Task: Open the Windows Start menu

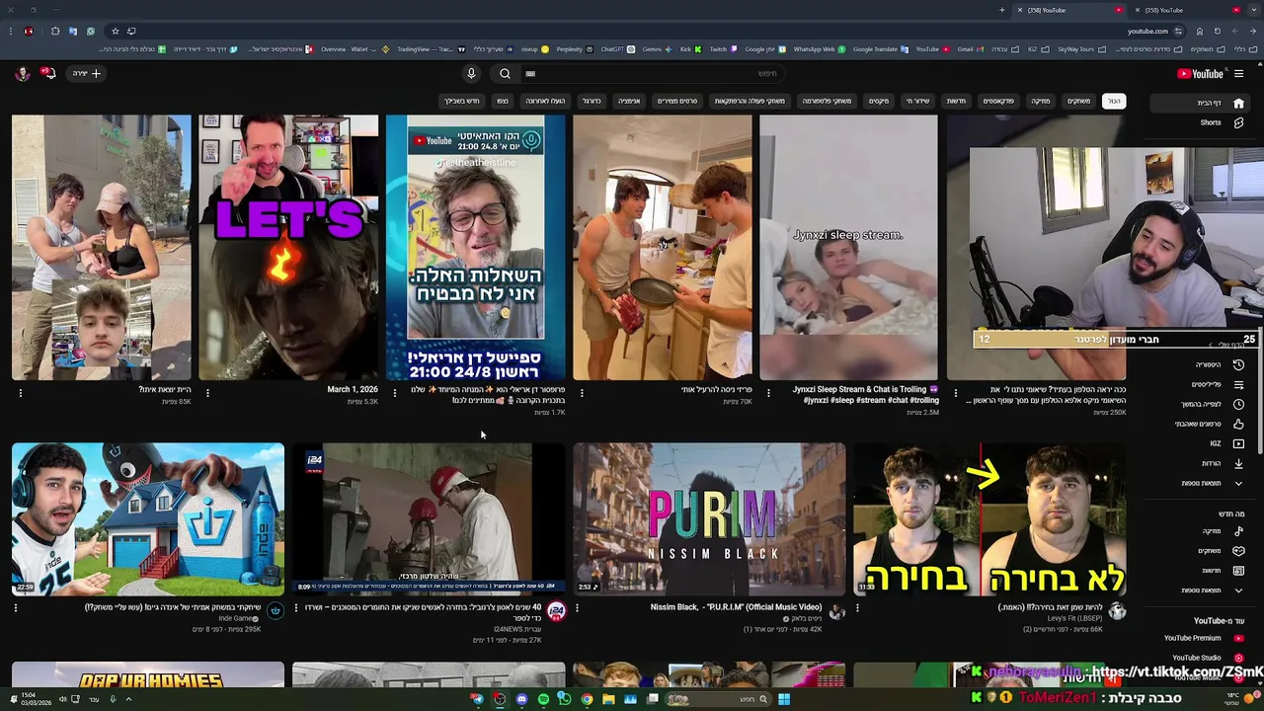Action: pyautogui.click(x=783, y=699)
